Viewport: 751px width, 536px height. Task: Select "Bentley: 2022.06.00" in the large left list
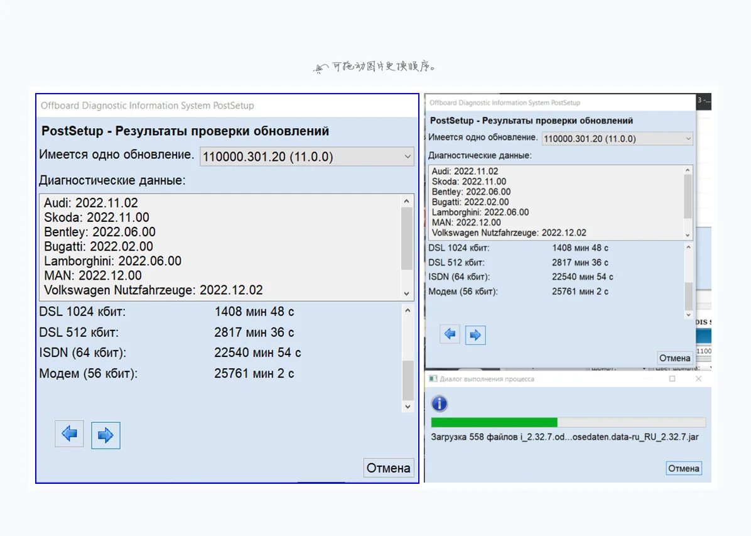coord(100,232)
